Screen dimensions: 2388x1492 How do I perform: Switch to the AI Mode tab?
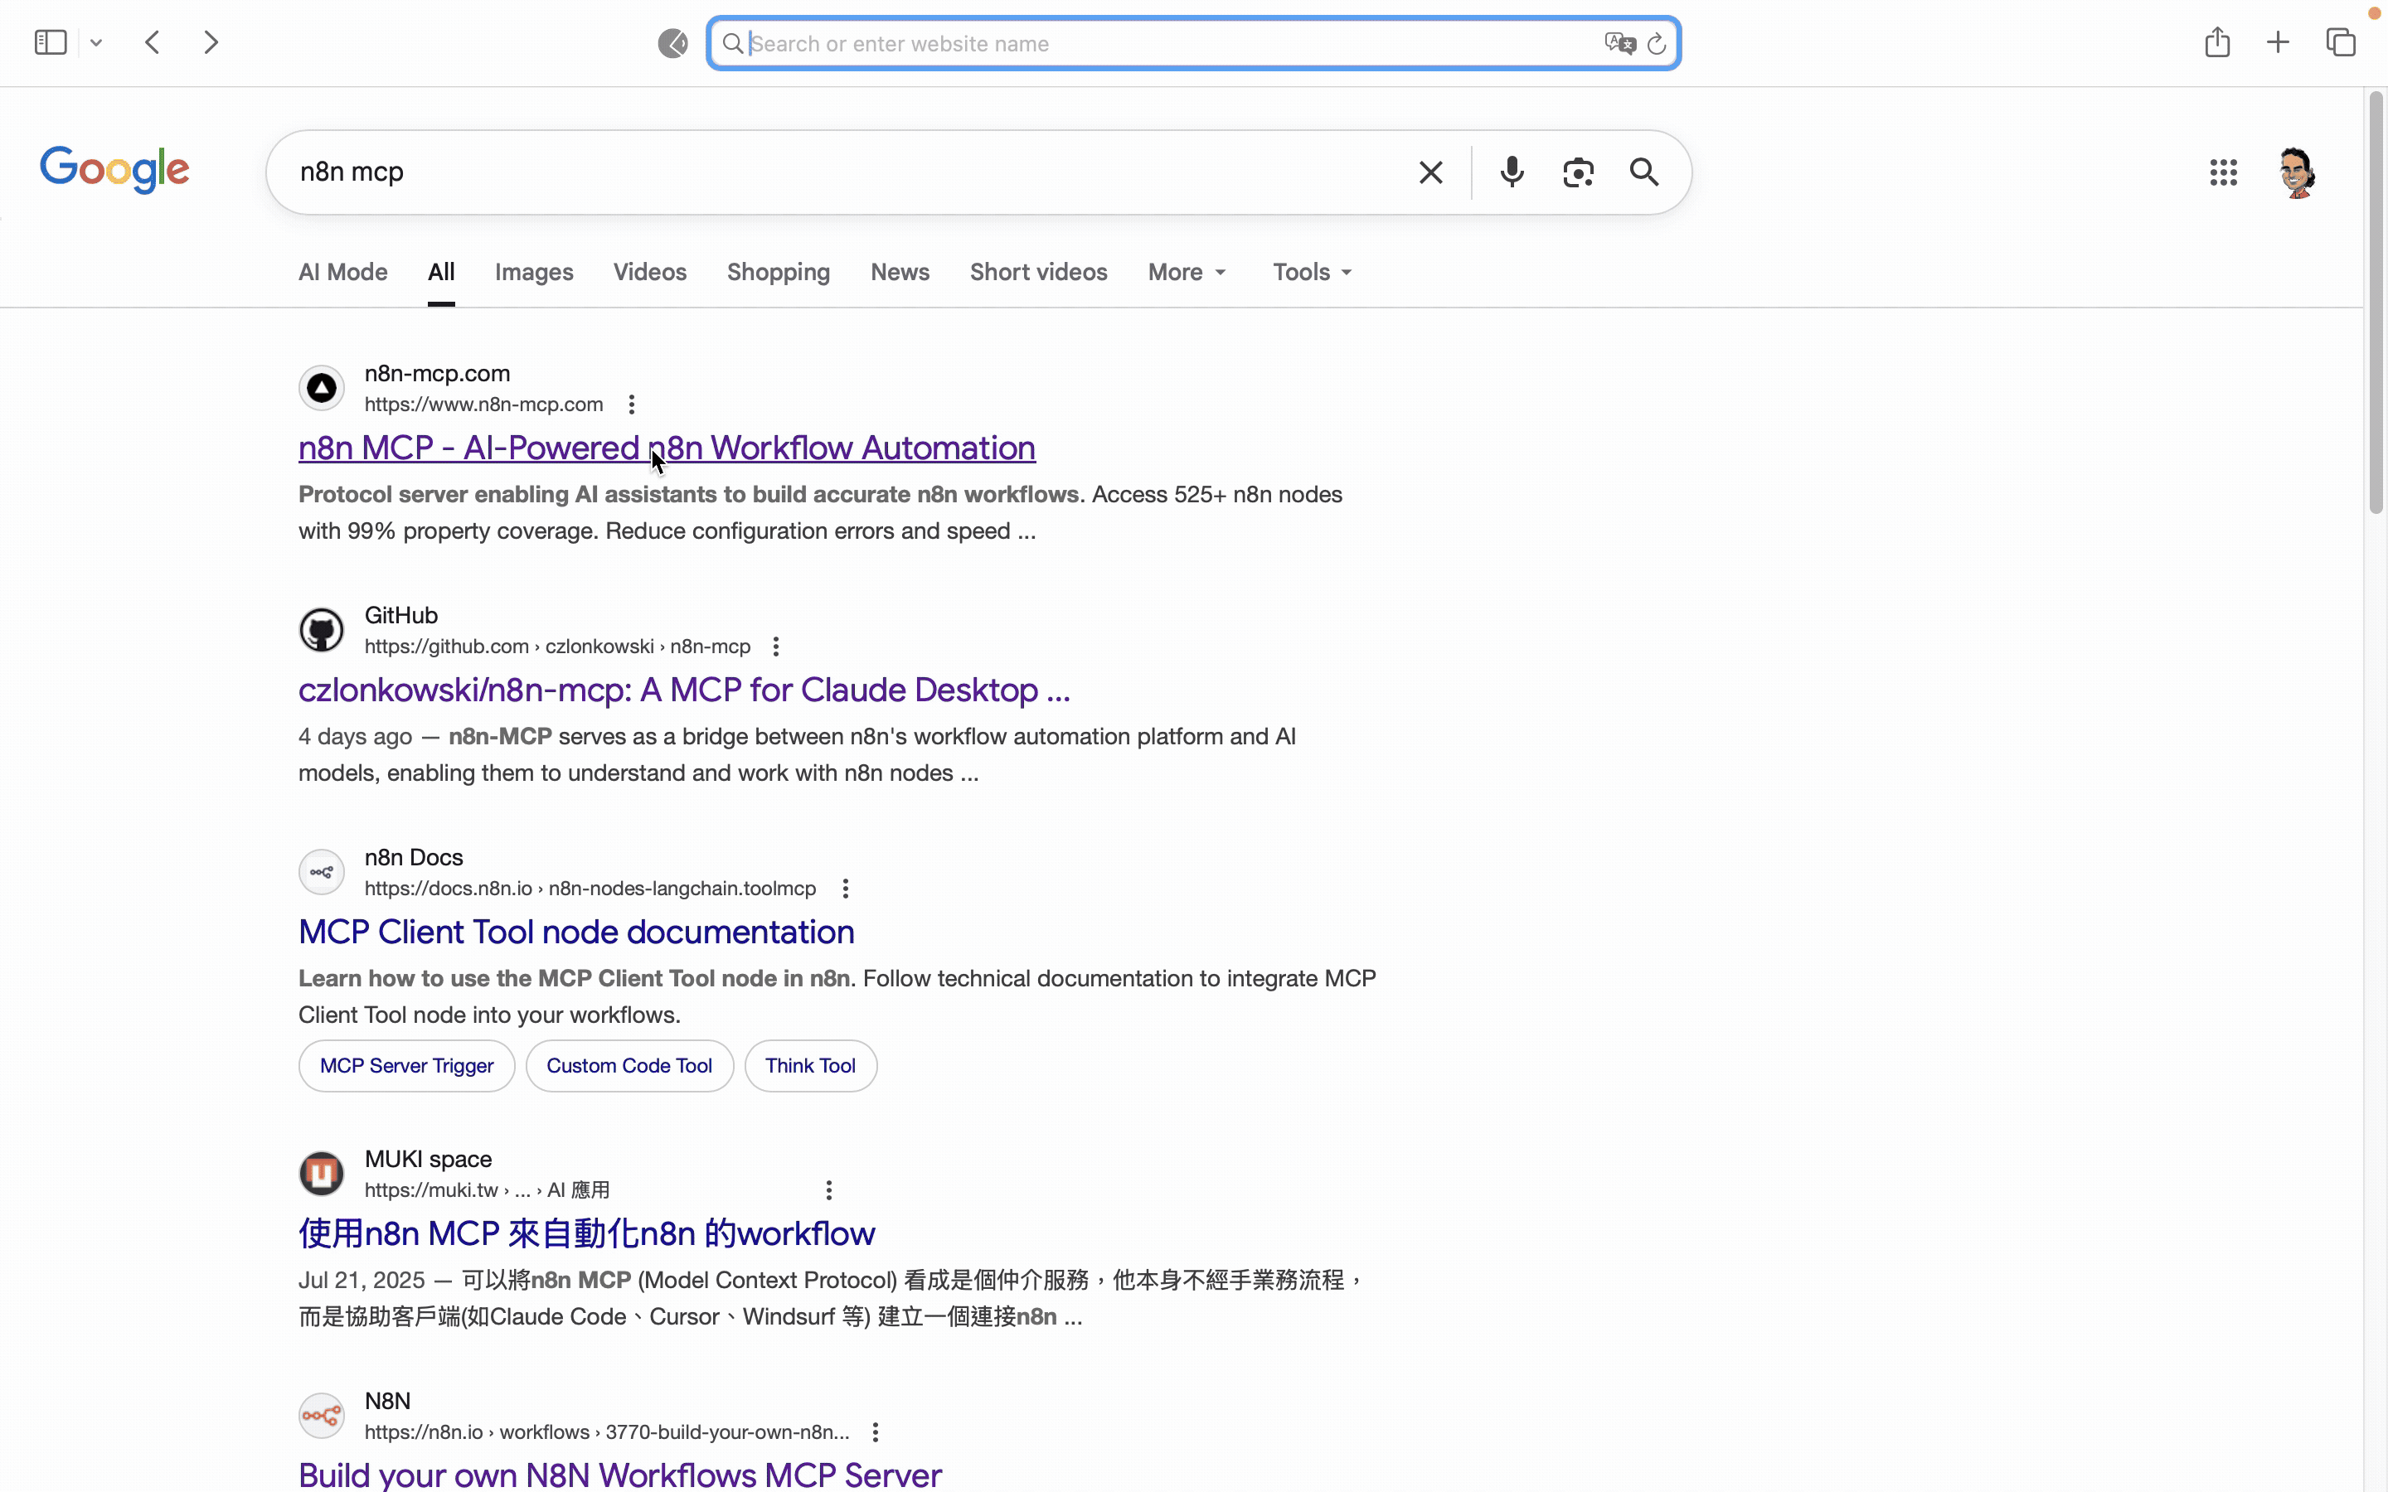click(342, 273)
